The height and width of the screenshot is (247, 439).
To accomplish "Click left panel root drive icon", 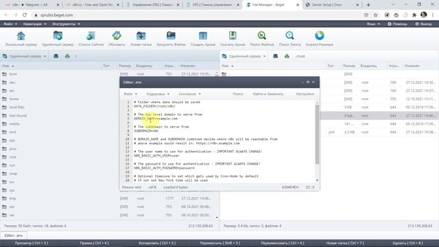I will (x=56, y=56).
